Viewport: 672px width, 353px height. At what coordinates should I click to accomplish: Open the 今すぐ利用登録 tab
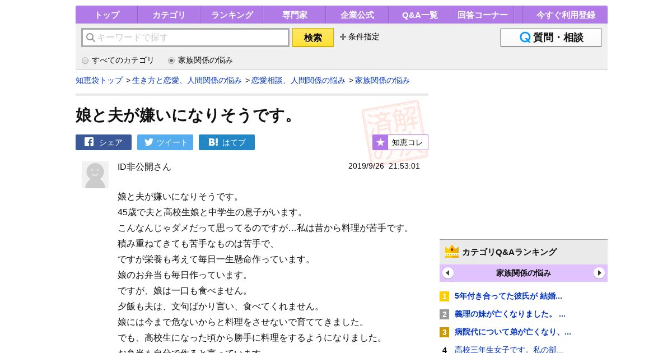pyautogui.click(x=565, y=15)
